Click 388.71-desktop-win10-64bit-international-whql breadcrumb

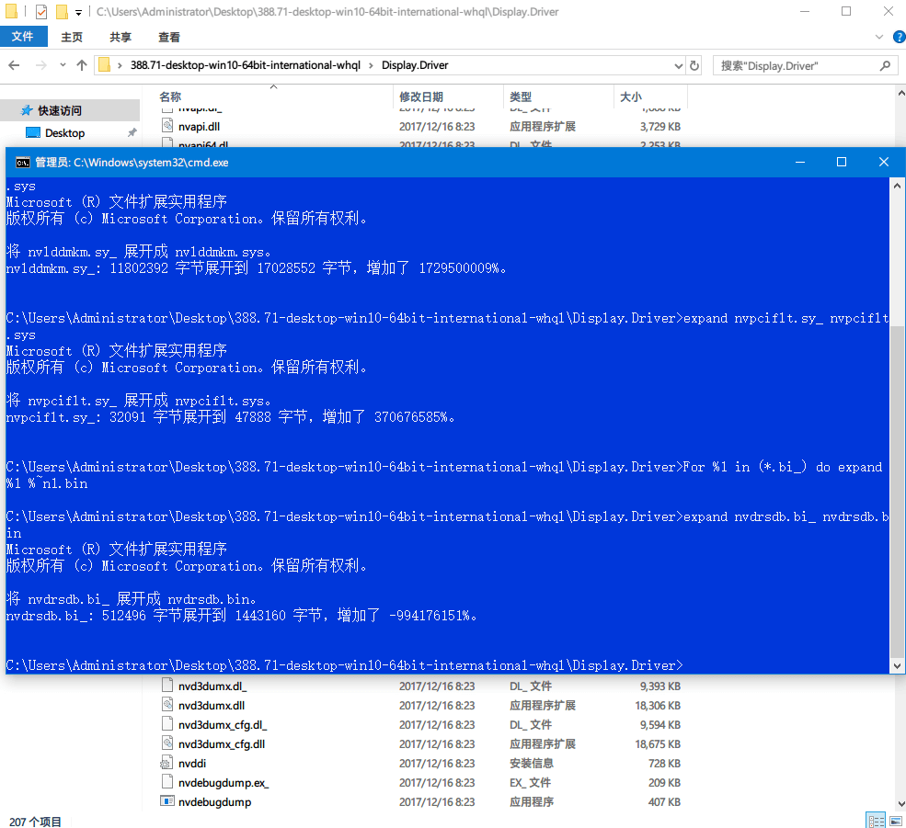tap(245, 65)
